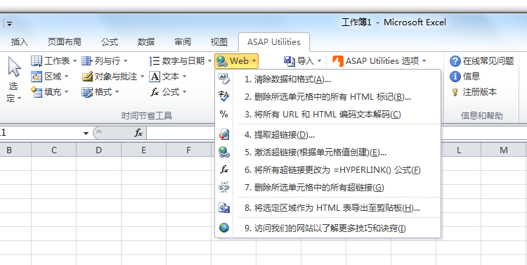This screenshot has width=527, height=265.
Task: Open the 数字与日期 dropdown
Action: (x=209, y=61)
